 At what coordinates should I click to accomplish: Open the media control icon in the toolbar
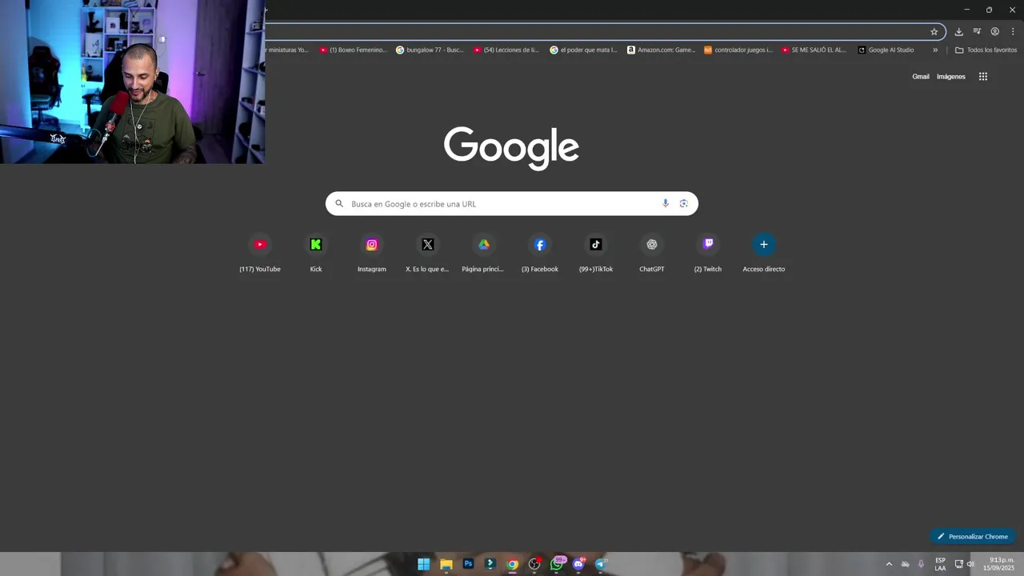[x=977, y=32]
